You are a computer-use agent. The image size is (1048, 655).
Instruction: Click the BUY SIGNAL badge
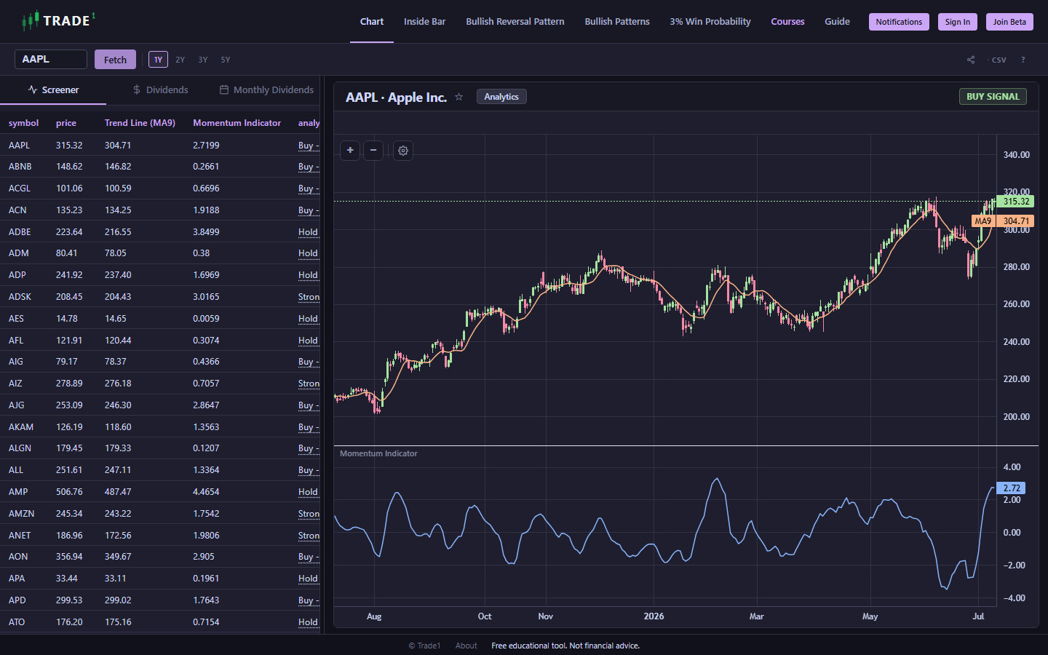click(x=993, y=97)
